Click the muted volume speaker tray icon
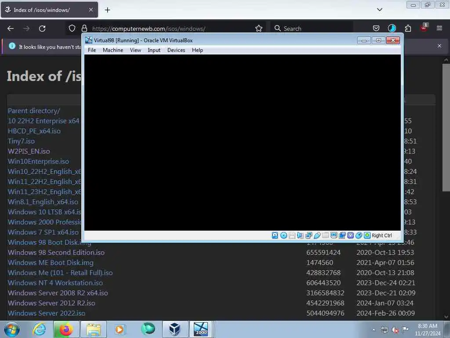The width and height of the screenshot is (450, 338). [395, 330]
